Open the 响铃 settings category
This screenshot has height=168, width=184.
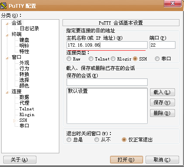(x=24, y=46)
